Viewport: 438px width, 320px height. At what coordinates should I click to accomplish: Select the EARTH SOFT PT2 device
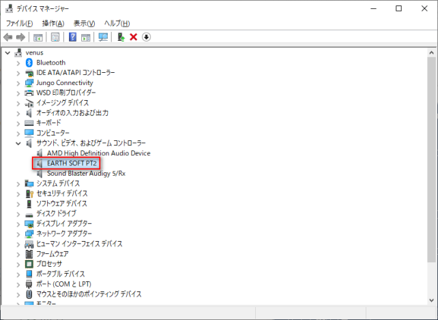[72, 163]
